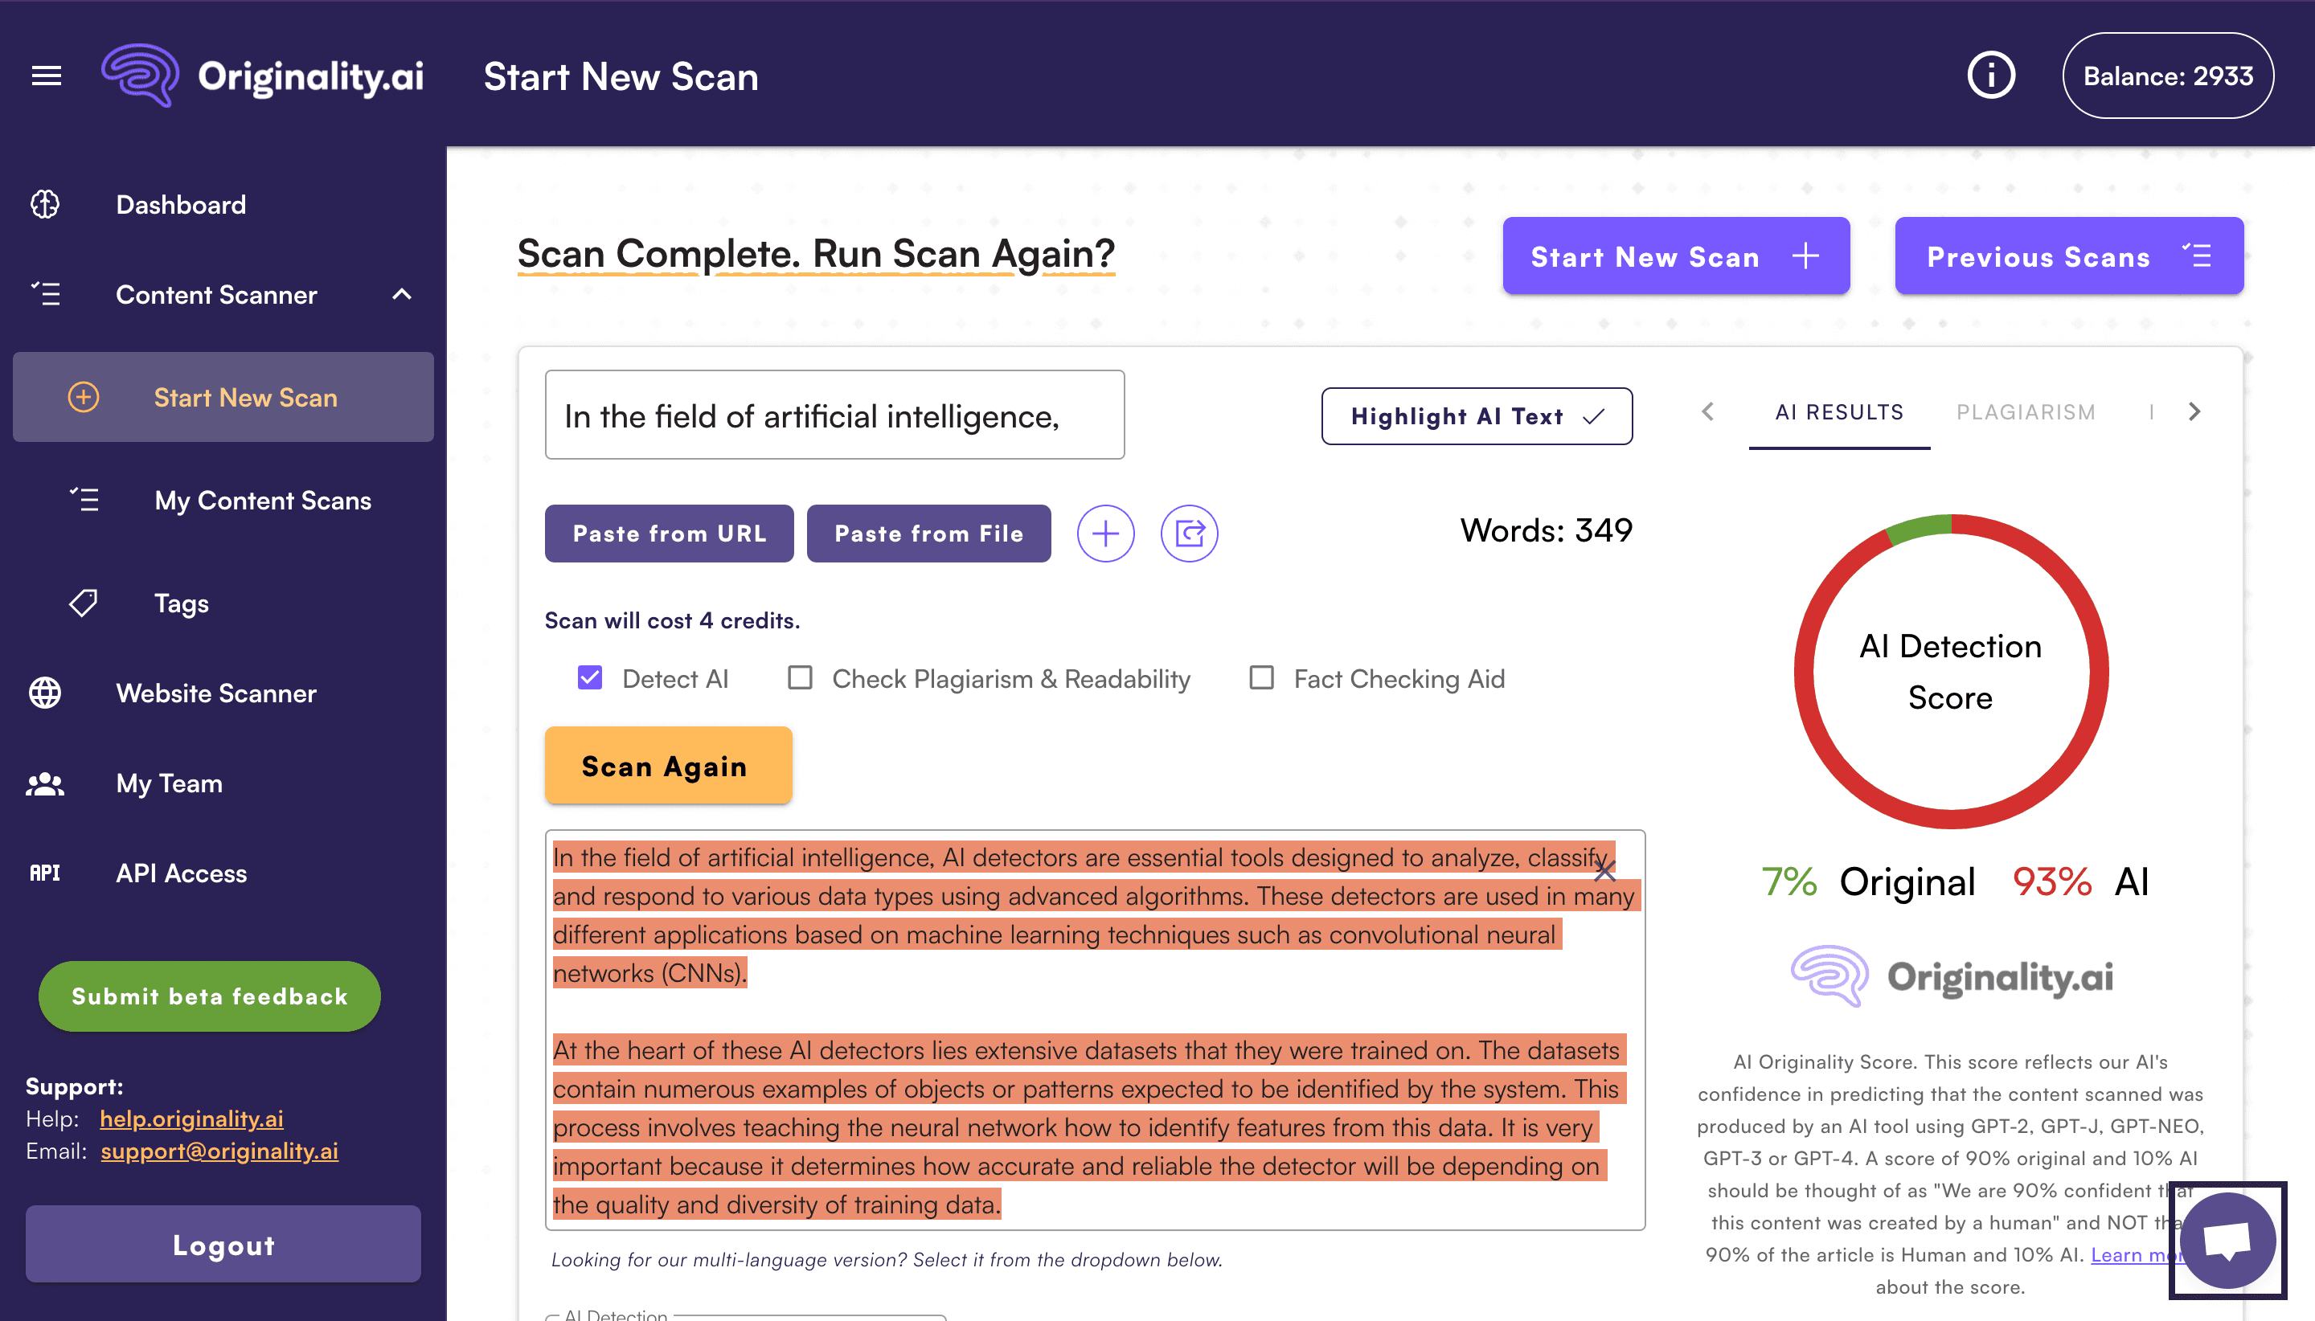Click the My Team people icon
This screenshot has height=1321, width=2315.
[44, 783]
